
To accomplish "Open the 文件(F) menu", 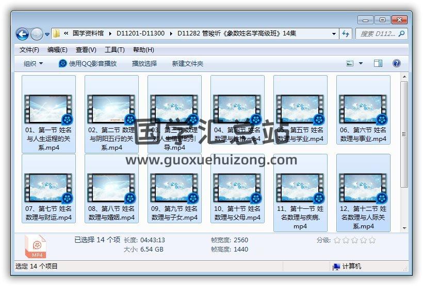I will point(29,50).
